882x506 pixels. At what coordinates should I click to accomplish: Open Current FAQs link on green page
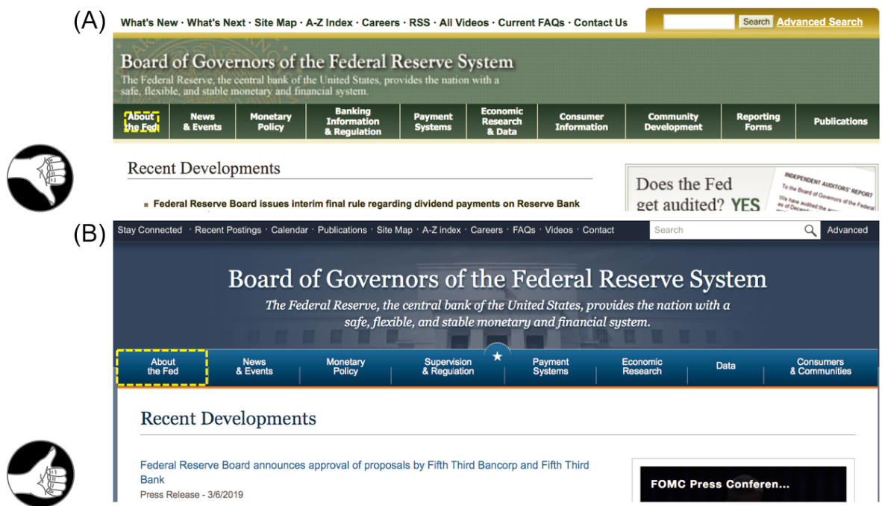pyautogui.click(x=531, y=23)
